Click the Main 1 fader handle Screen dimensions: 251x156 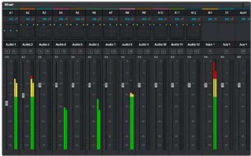(206, 85)
